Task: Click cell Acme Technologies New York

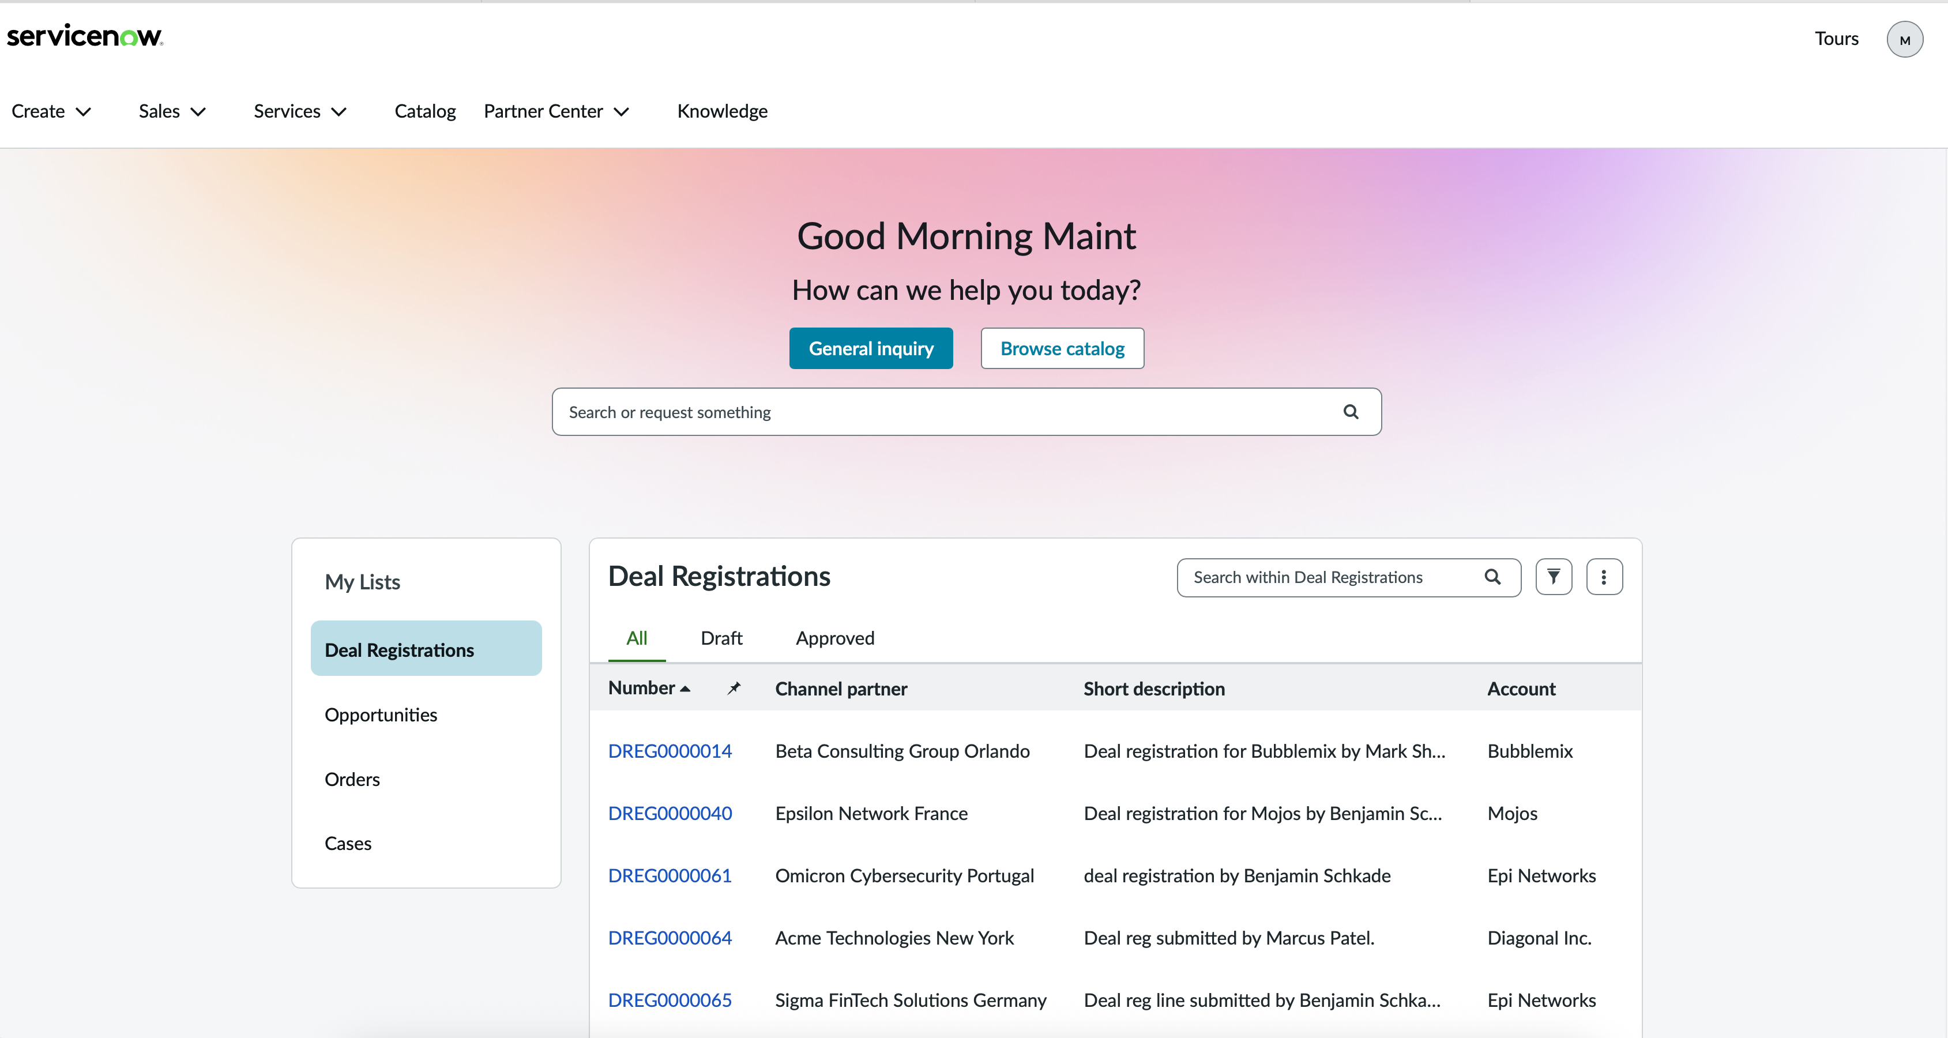Action: coord(894,938)
